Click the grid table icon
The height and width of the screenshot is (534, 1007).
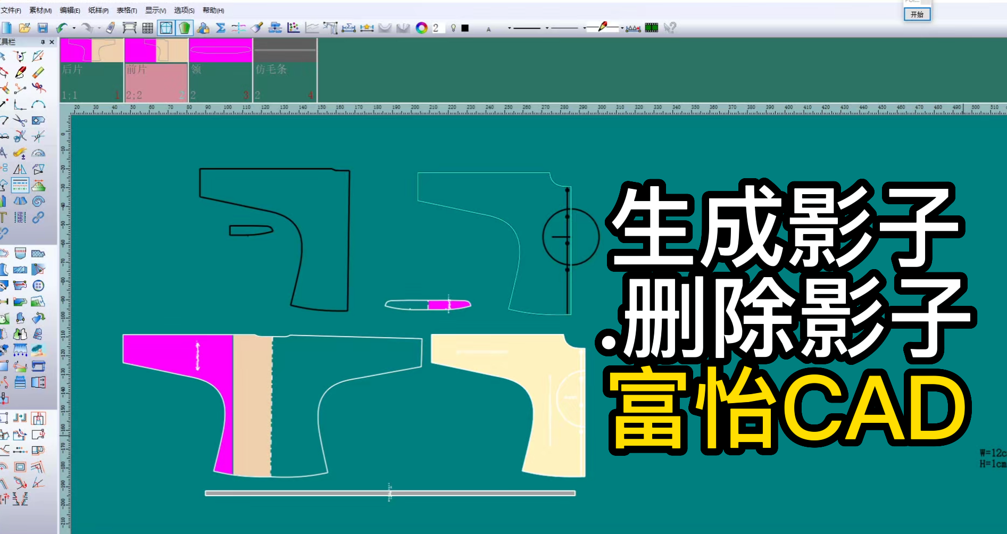coord(148,28)
